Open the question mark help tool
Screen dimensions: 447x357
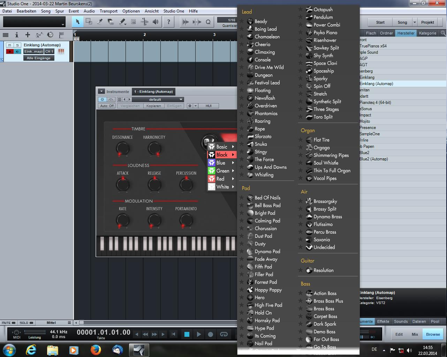point(169,22)
